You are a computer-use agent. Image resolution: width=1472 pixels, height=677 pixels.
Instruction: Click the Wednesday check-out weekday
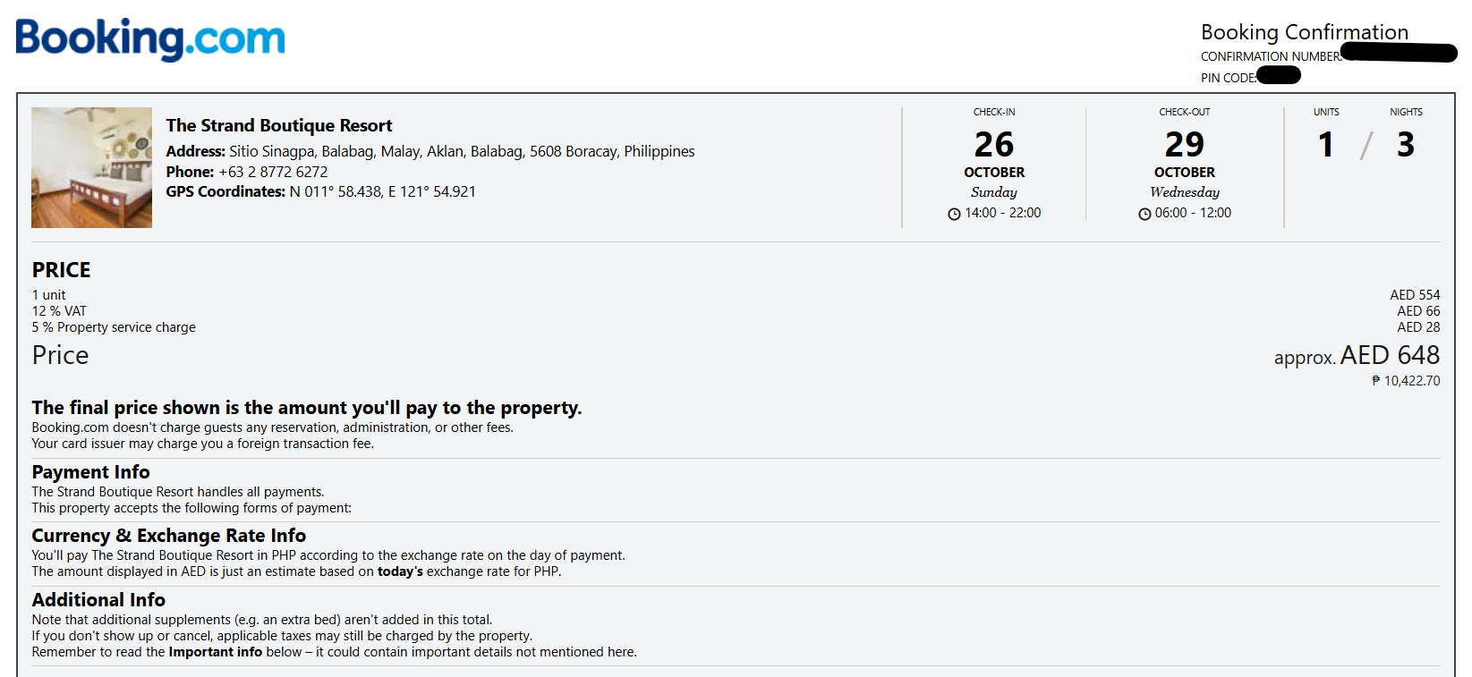[x=1185, y=192]
